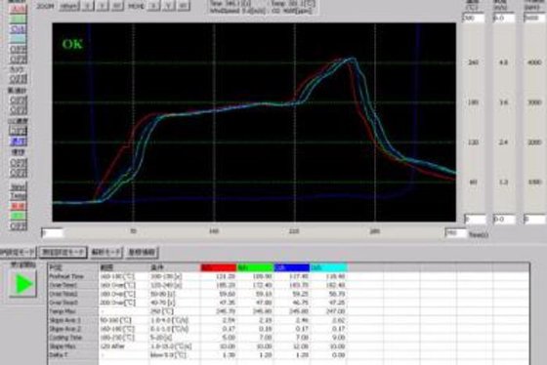Select the Preheat Time row label
Viewport: 547px width, 365px height.
click(66, 276)
